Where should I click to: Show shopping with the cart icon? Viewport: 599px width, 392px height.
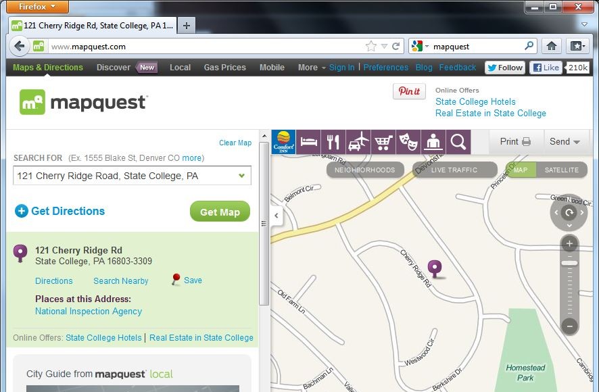(x=383, y=142)
